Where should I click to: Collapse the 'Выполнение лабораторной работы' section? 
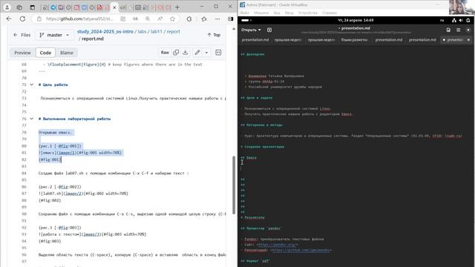click(31, 119)
